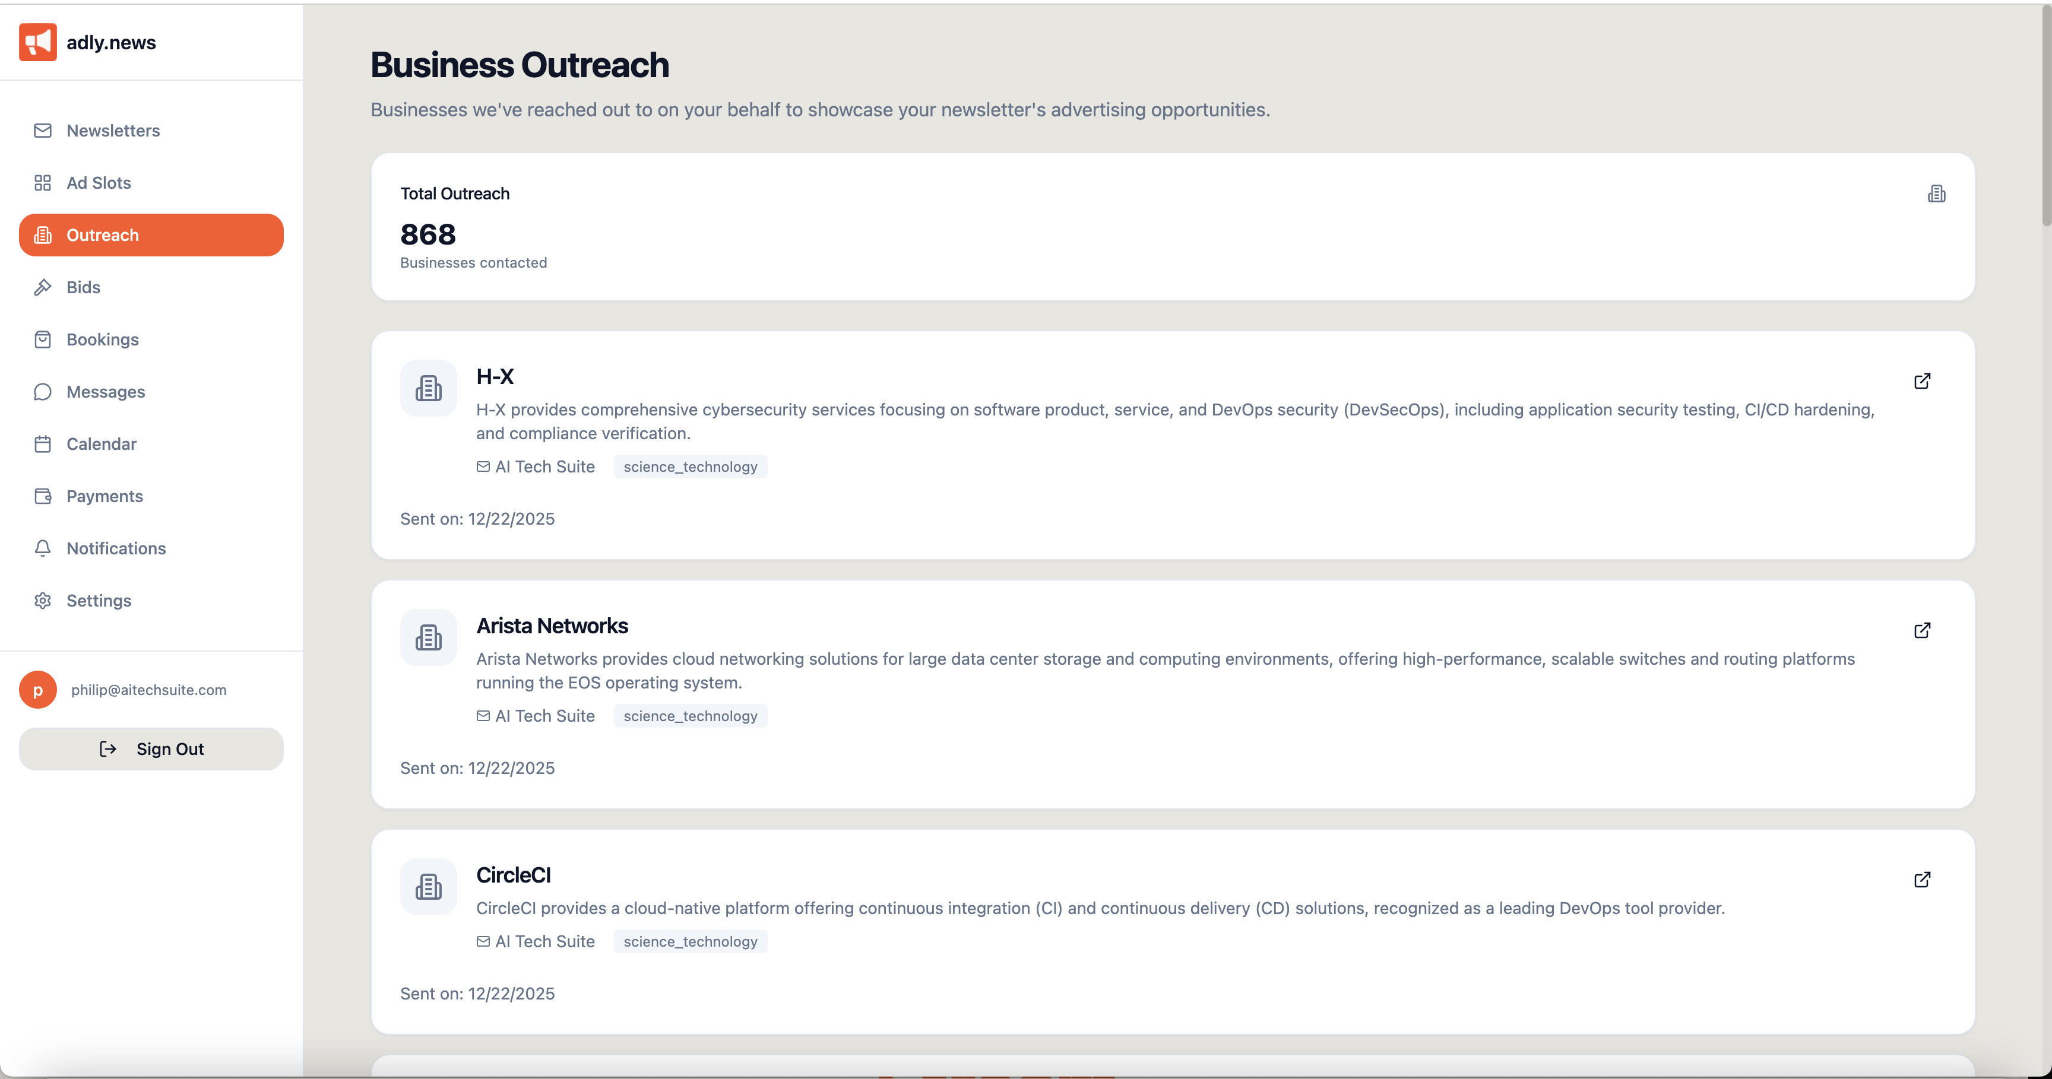Click the Arista Networks building icon
This screenshot has height=1079, width=2052.
pyautogui.click(x=429, y=638)
